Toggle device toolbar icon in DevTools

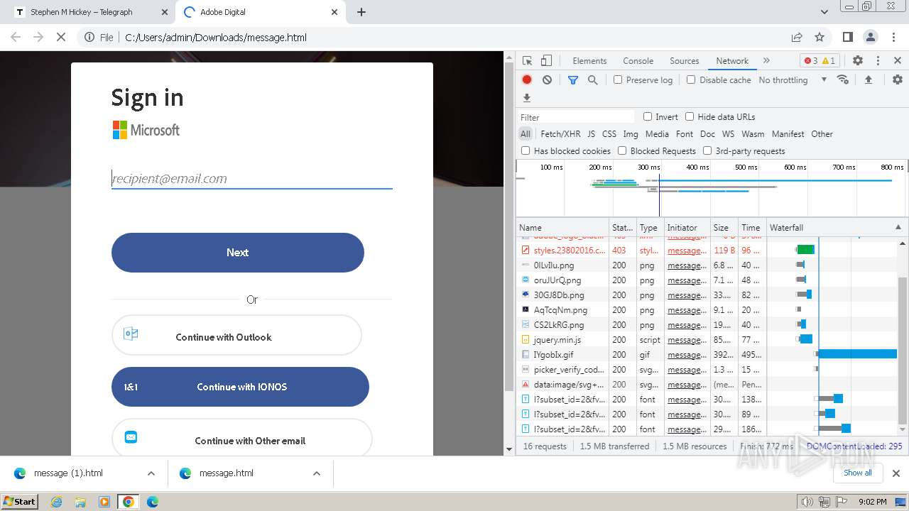(x=546, y=61)
